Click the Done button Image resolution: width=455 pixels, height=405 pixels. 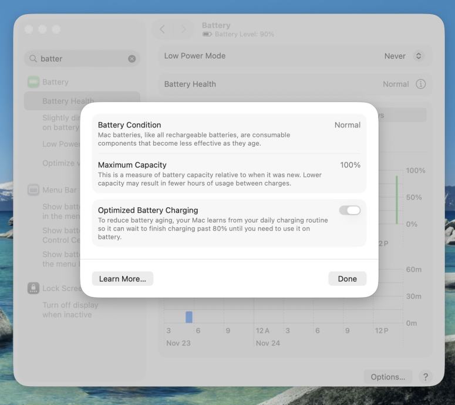click(347, 279)
